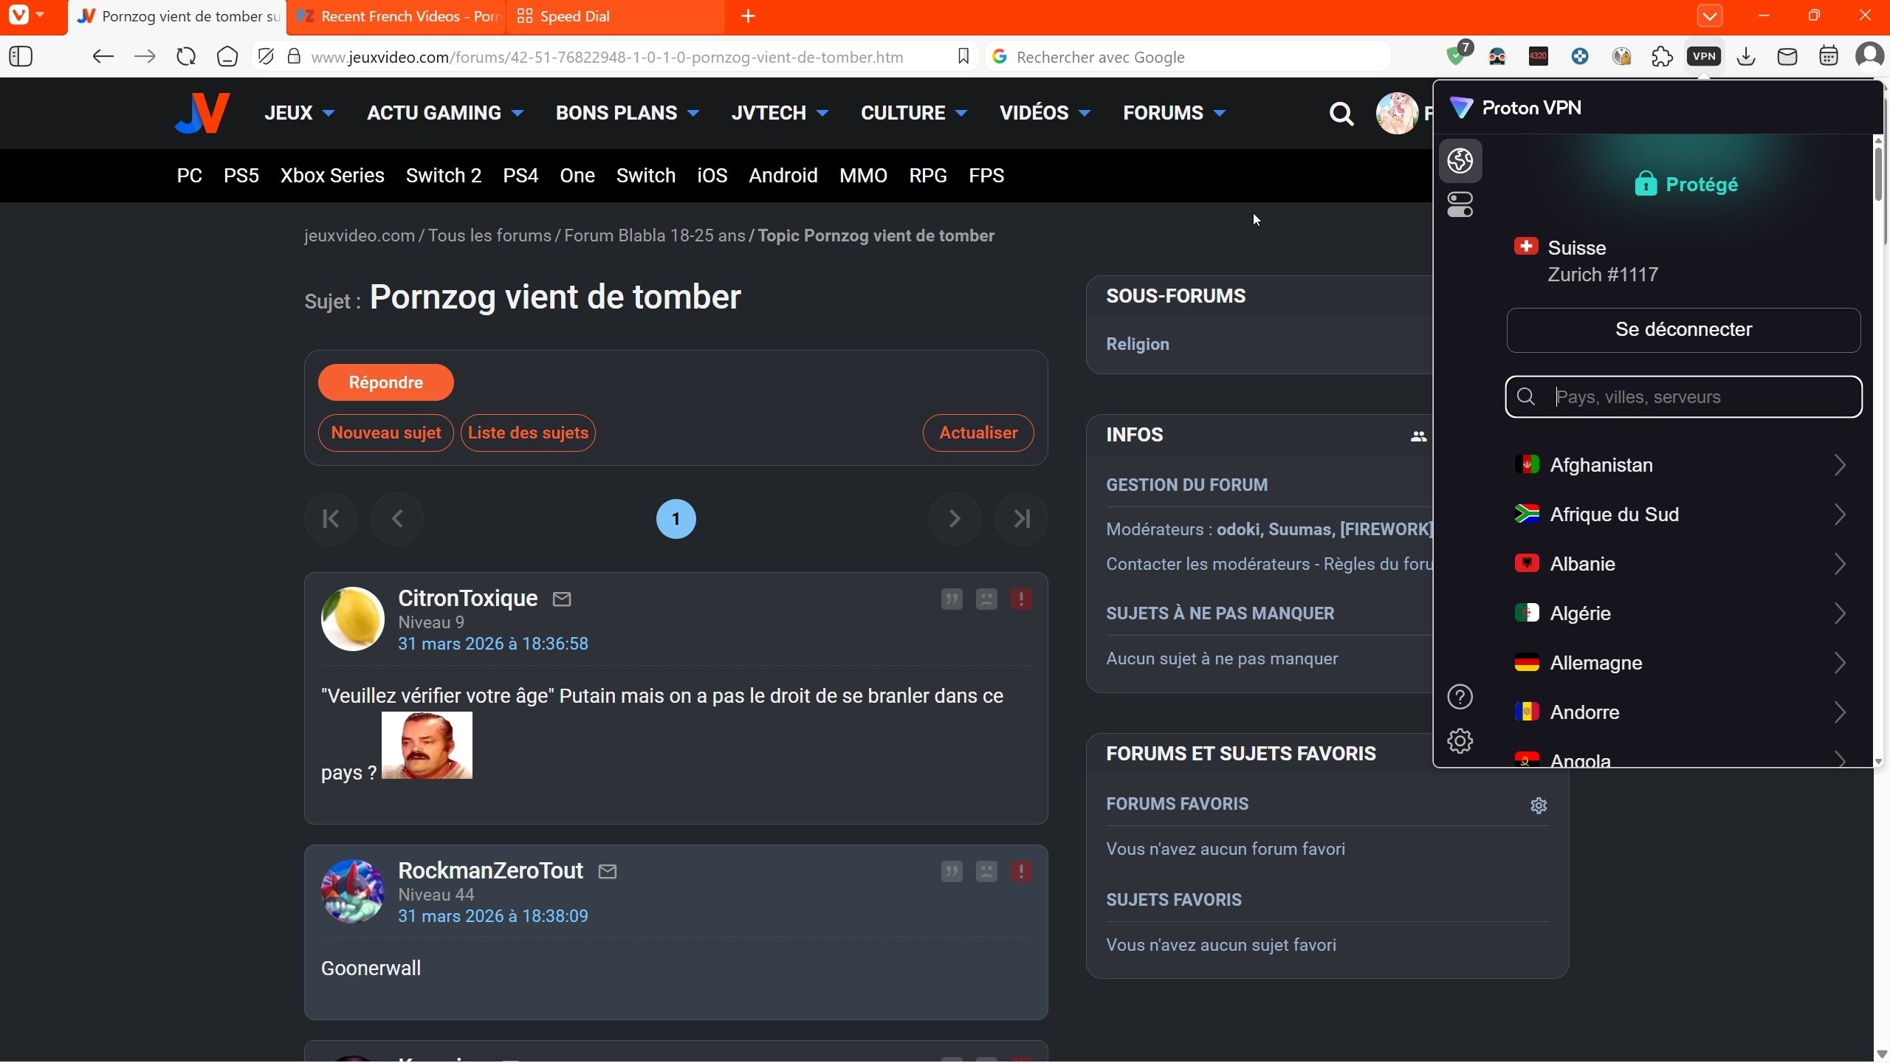Viewport: 1890px width, 1063px height.
Task: Toggle the VPN extension button in toolbar
Action: click(x=1703, y=56)
